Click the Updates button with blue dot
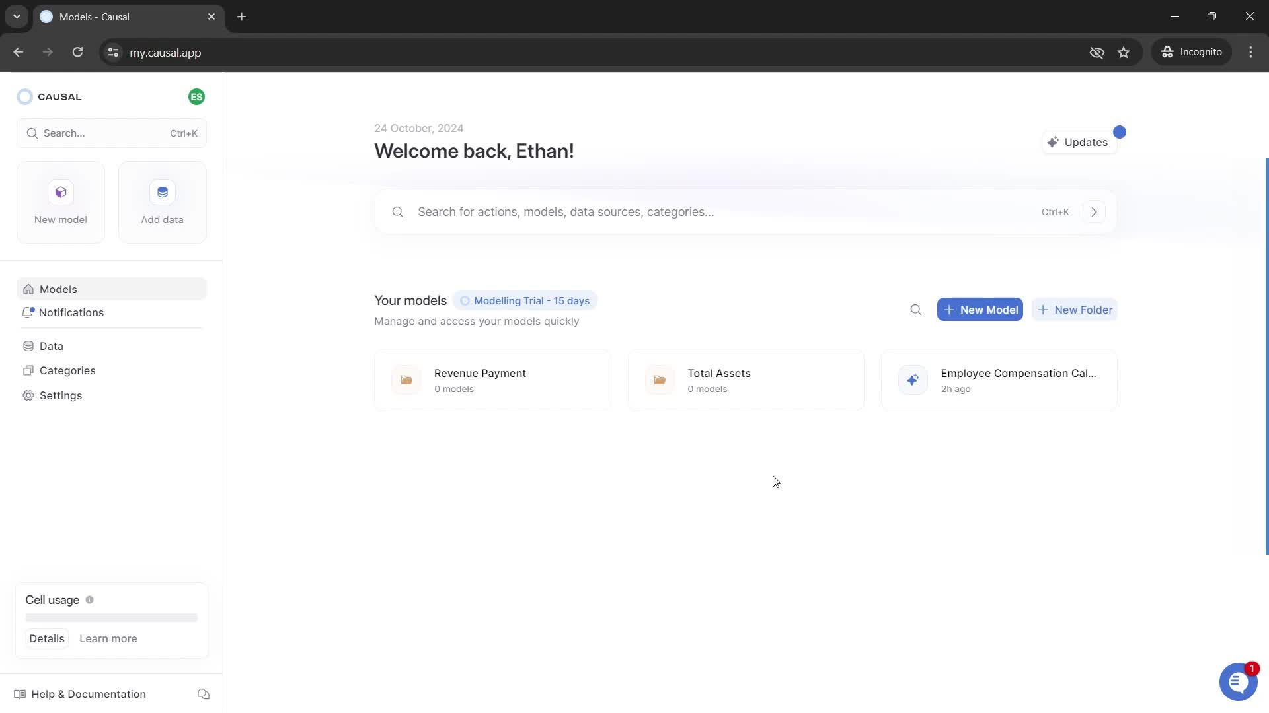The image size is (1269, 713). click(x=1081, y=142)
